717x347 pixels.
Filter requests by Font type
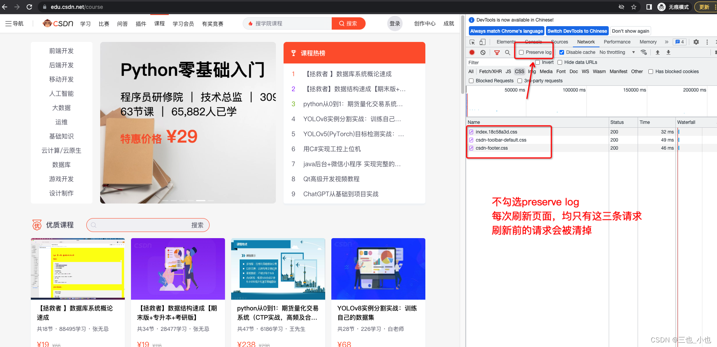[x=561, y=72]
